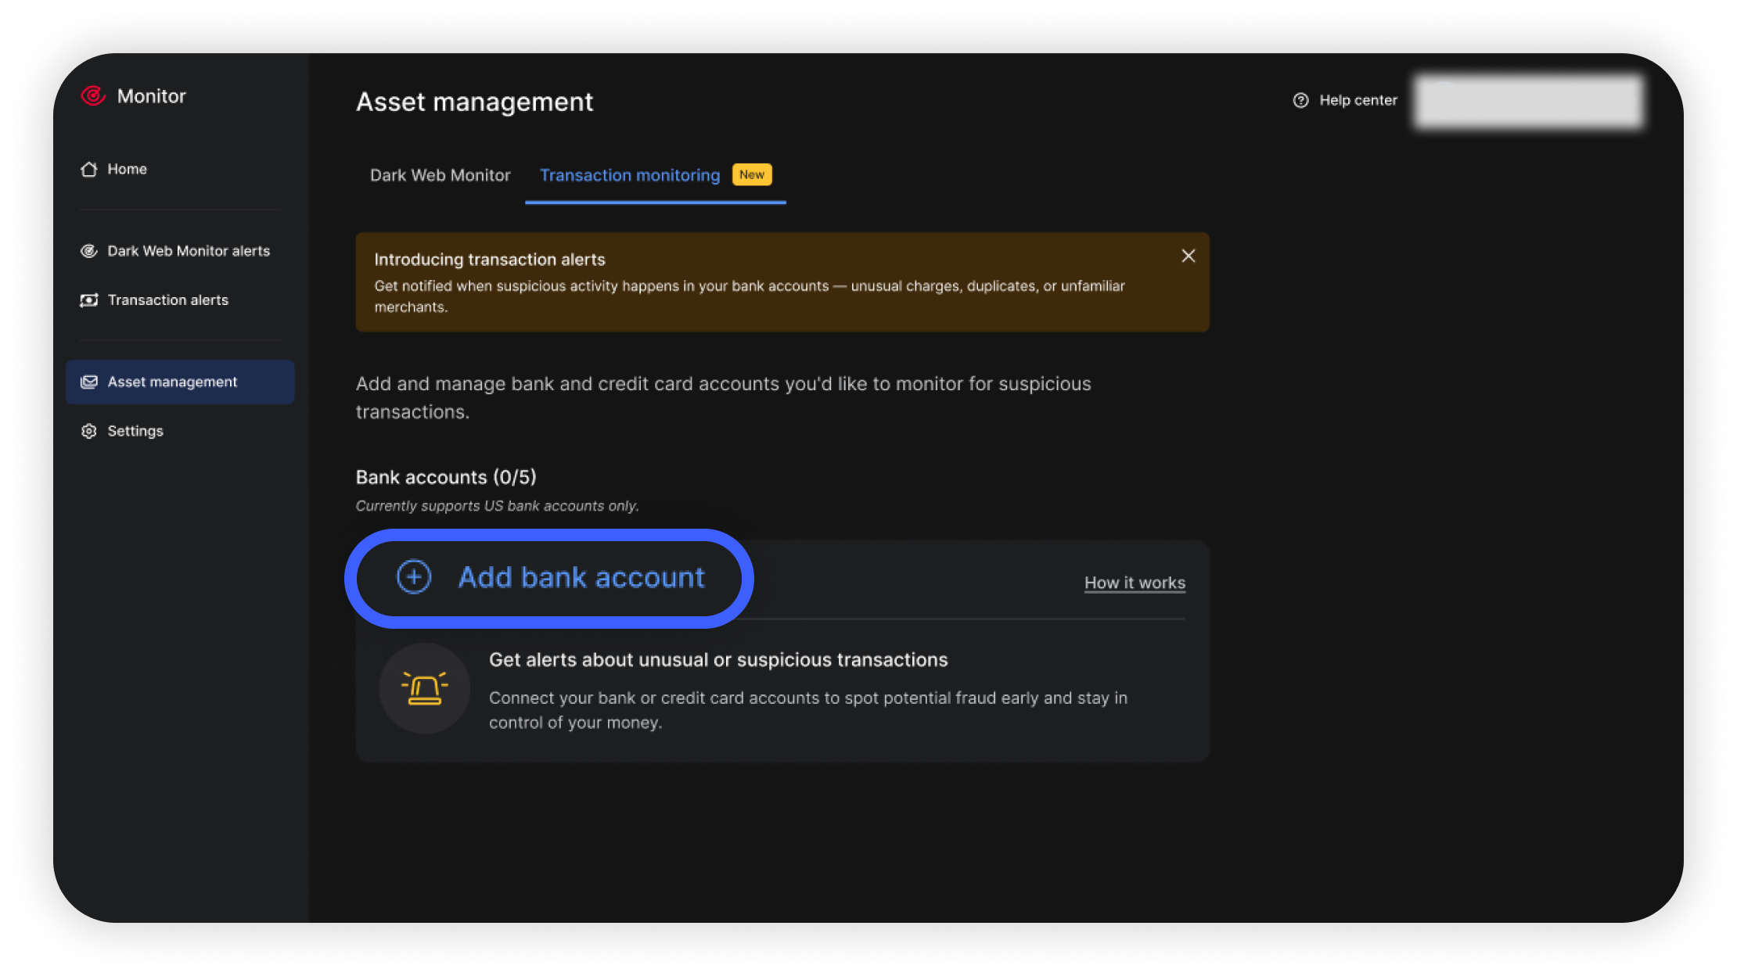1737x976 pixels.
Task: Click the blurred account area top right
Action: 1529,101
